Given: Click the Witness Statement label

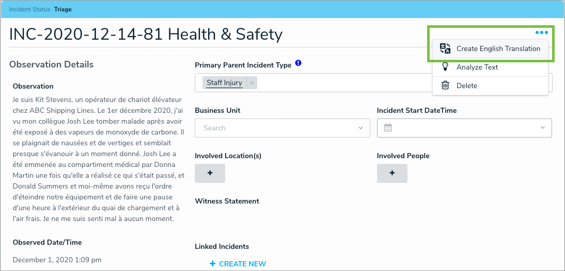Looking at the screenshot, I should point(227,201).
